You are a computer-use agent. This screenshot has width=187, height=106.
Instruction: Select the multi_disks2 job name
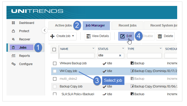tap(68, 79)
